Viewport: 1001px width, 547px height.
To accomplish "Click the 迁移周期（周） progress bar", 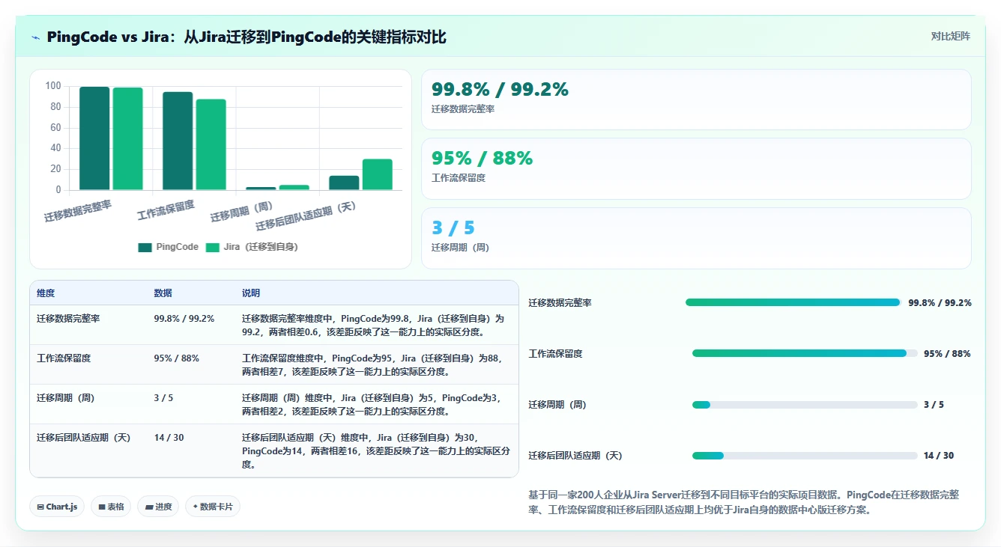I will click(x=805, y=405).
